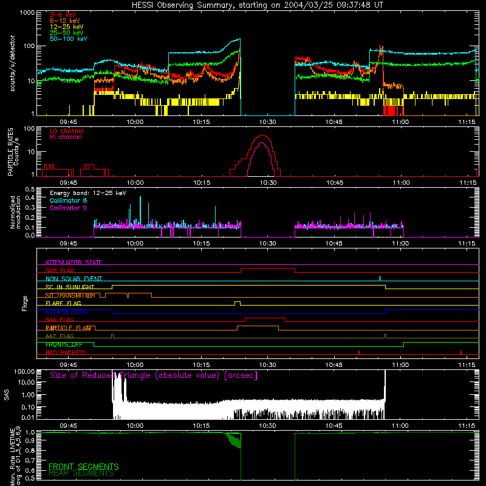Screen dimensions: 486x486
Task: Select the Collimator 8 legend entry
Action: tap(68, 200)
